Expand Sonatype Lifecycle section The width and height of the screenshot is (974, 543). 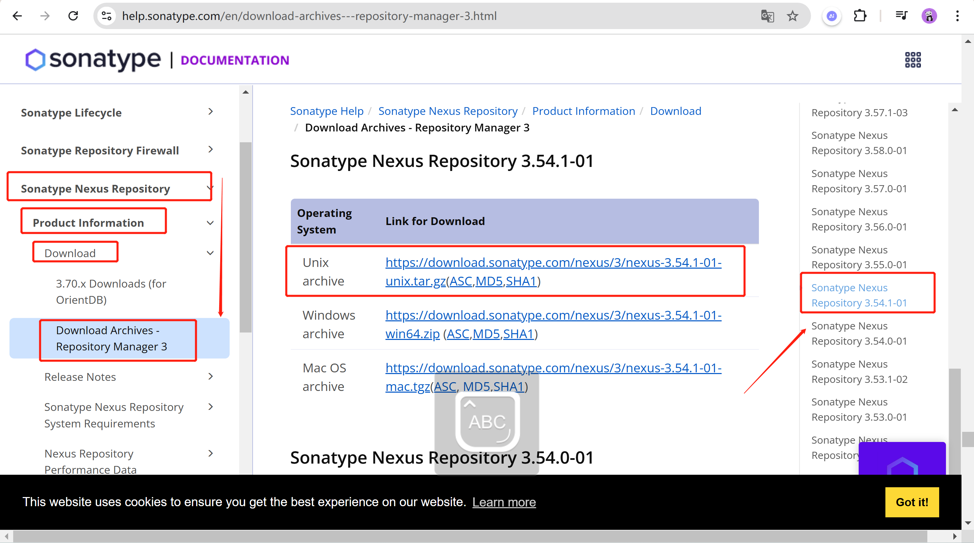coord(211,112)
